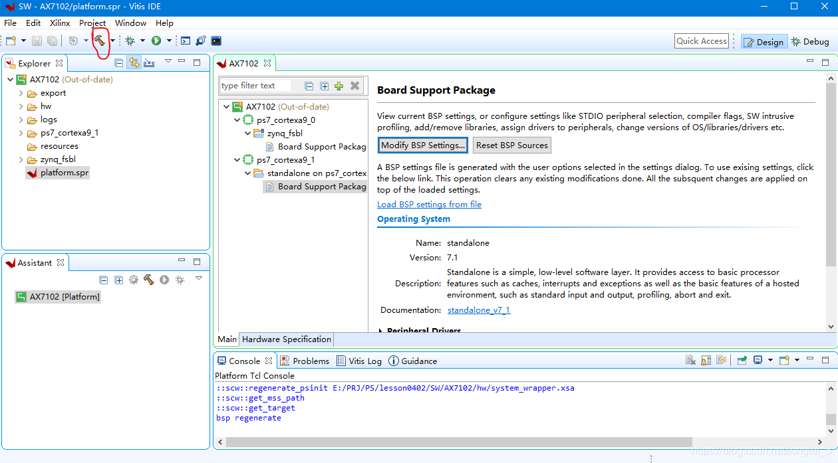Expand all in the platform editor tree
Viewport: 838px width, 463px height.
pos(325,86)
